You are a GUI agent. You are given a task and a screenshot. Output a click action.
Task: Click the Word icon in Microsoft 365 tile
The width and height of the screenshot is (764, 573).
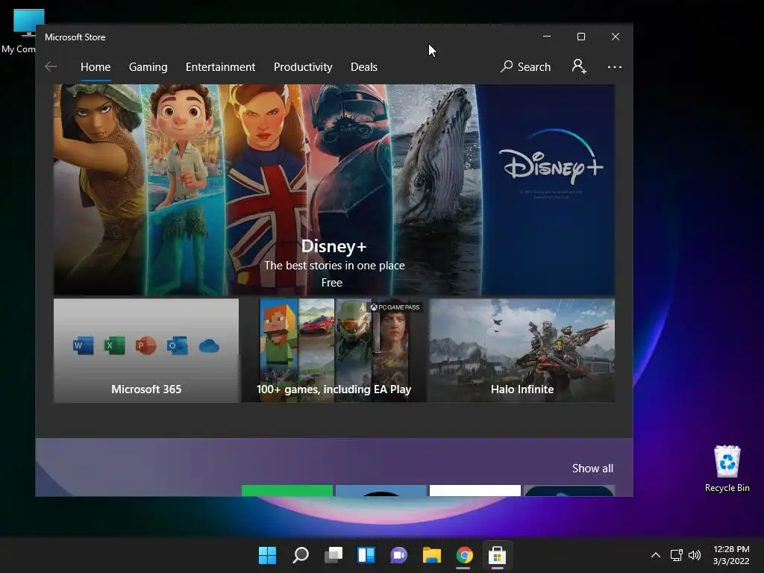pyautogui.click(x=83, y=346)
